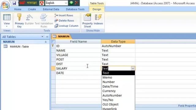The width and height of the screenshot is (196, 110).
Task: Choose OLE Object in data type list
Action: tap(118, 105)
